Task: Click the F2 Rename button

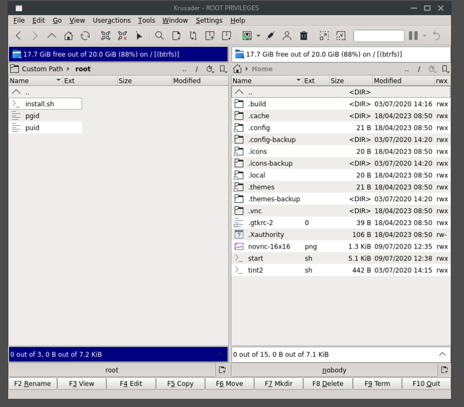Action: pyautogui.click(x=33, y=384)
